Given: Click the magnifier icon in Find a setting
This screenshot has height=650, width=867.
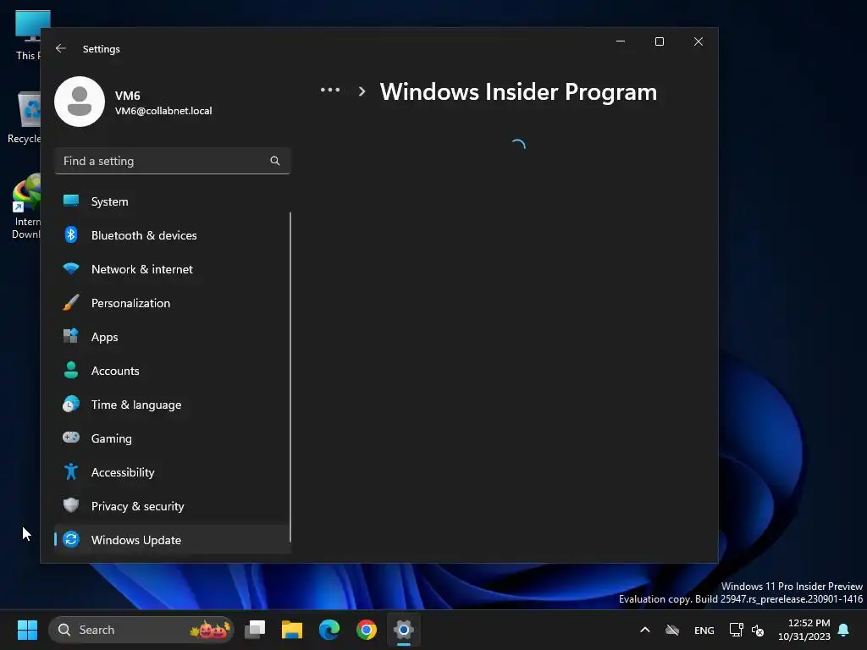Looking at the screenshot, I should 275,161.
